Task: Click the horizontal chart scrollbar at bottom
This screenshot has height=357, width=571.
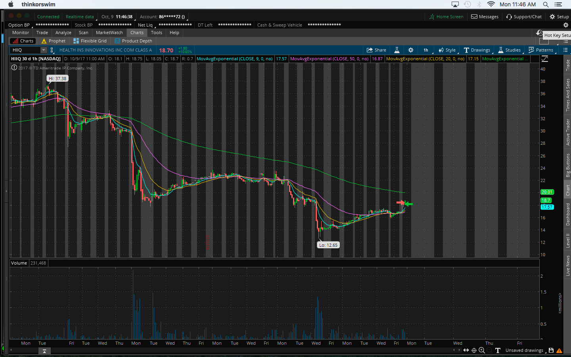Action: tap(238, 351)
